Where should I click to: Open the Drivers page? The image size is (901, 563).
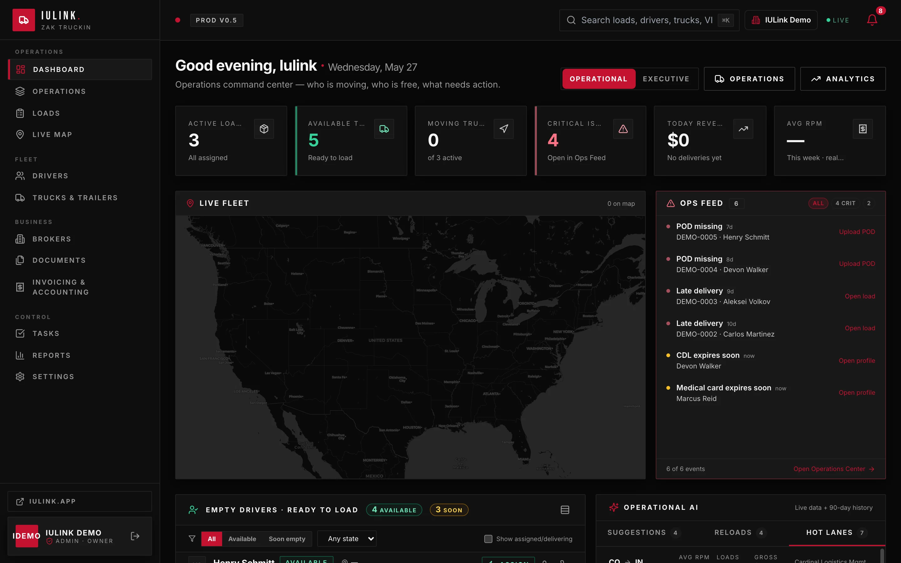pyautogui.click(x=80, y=176)
